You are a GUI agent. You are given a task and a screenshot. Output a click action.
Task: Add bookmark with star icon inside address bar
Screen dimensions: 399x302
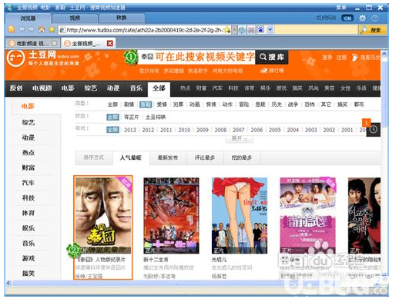[x=227, y=30]
